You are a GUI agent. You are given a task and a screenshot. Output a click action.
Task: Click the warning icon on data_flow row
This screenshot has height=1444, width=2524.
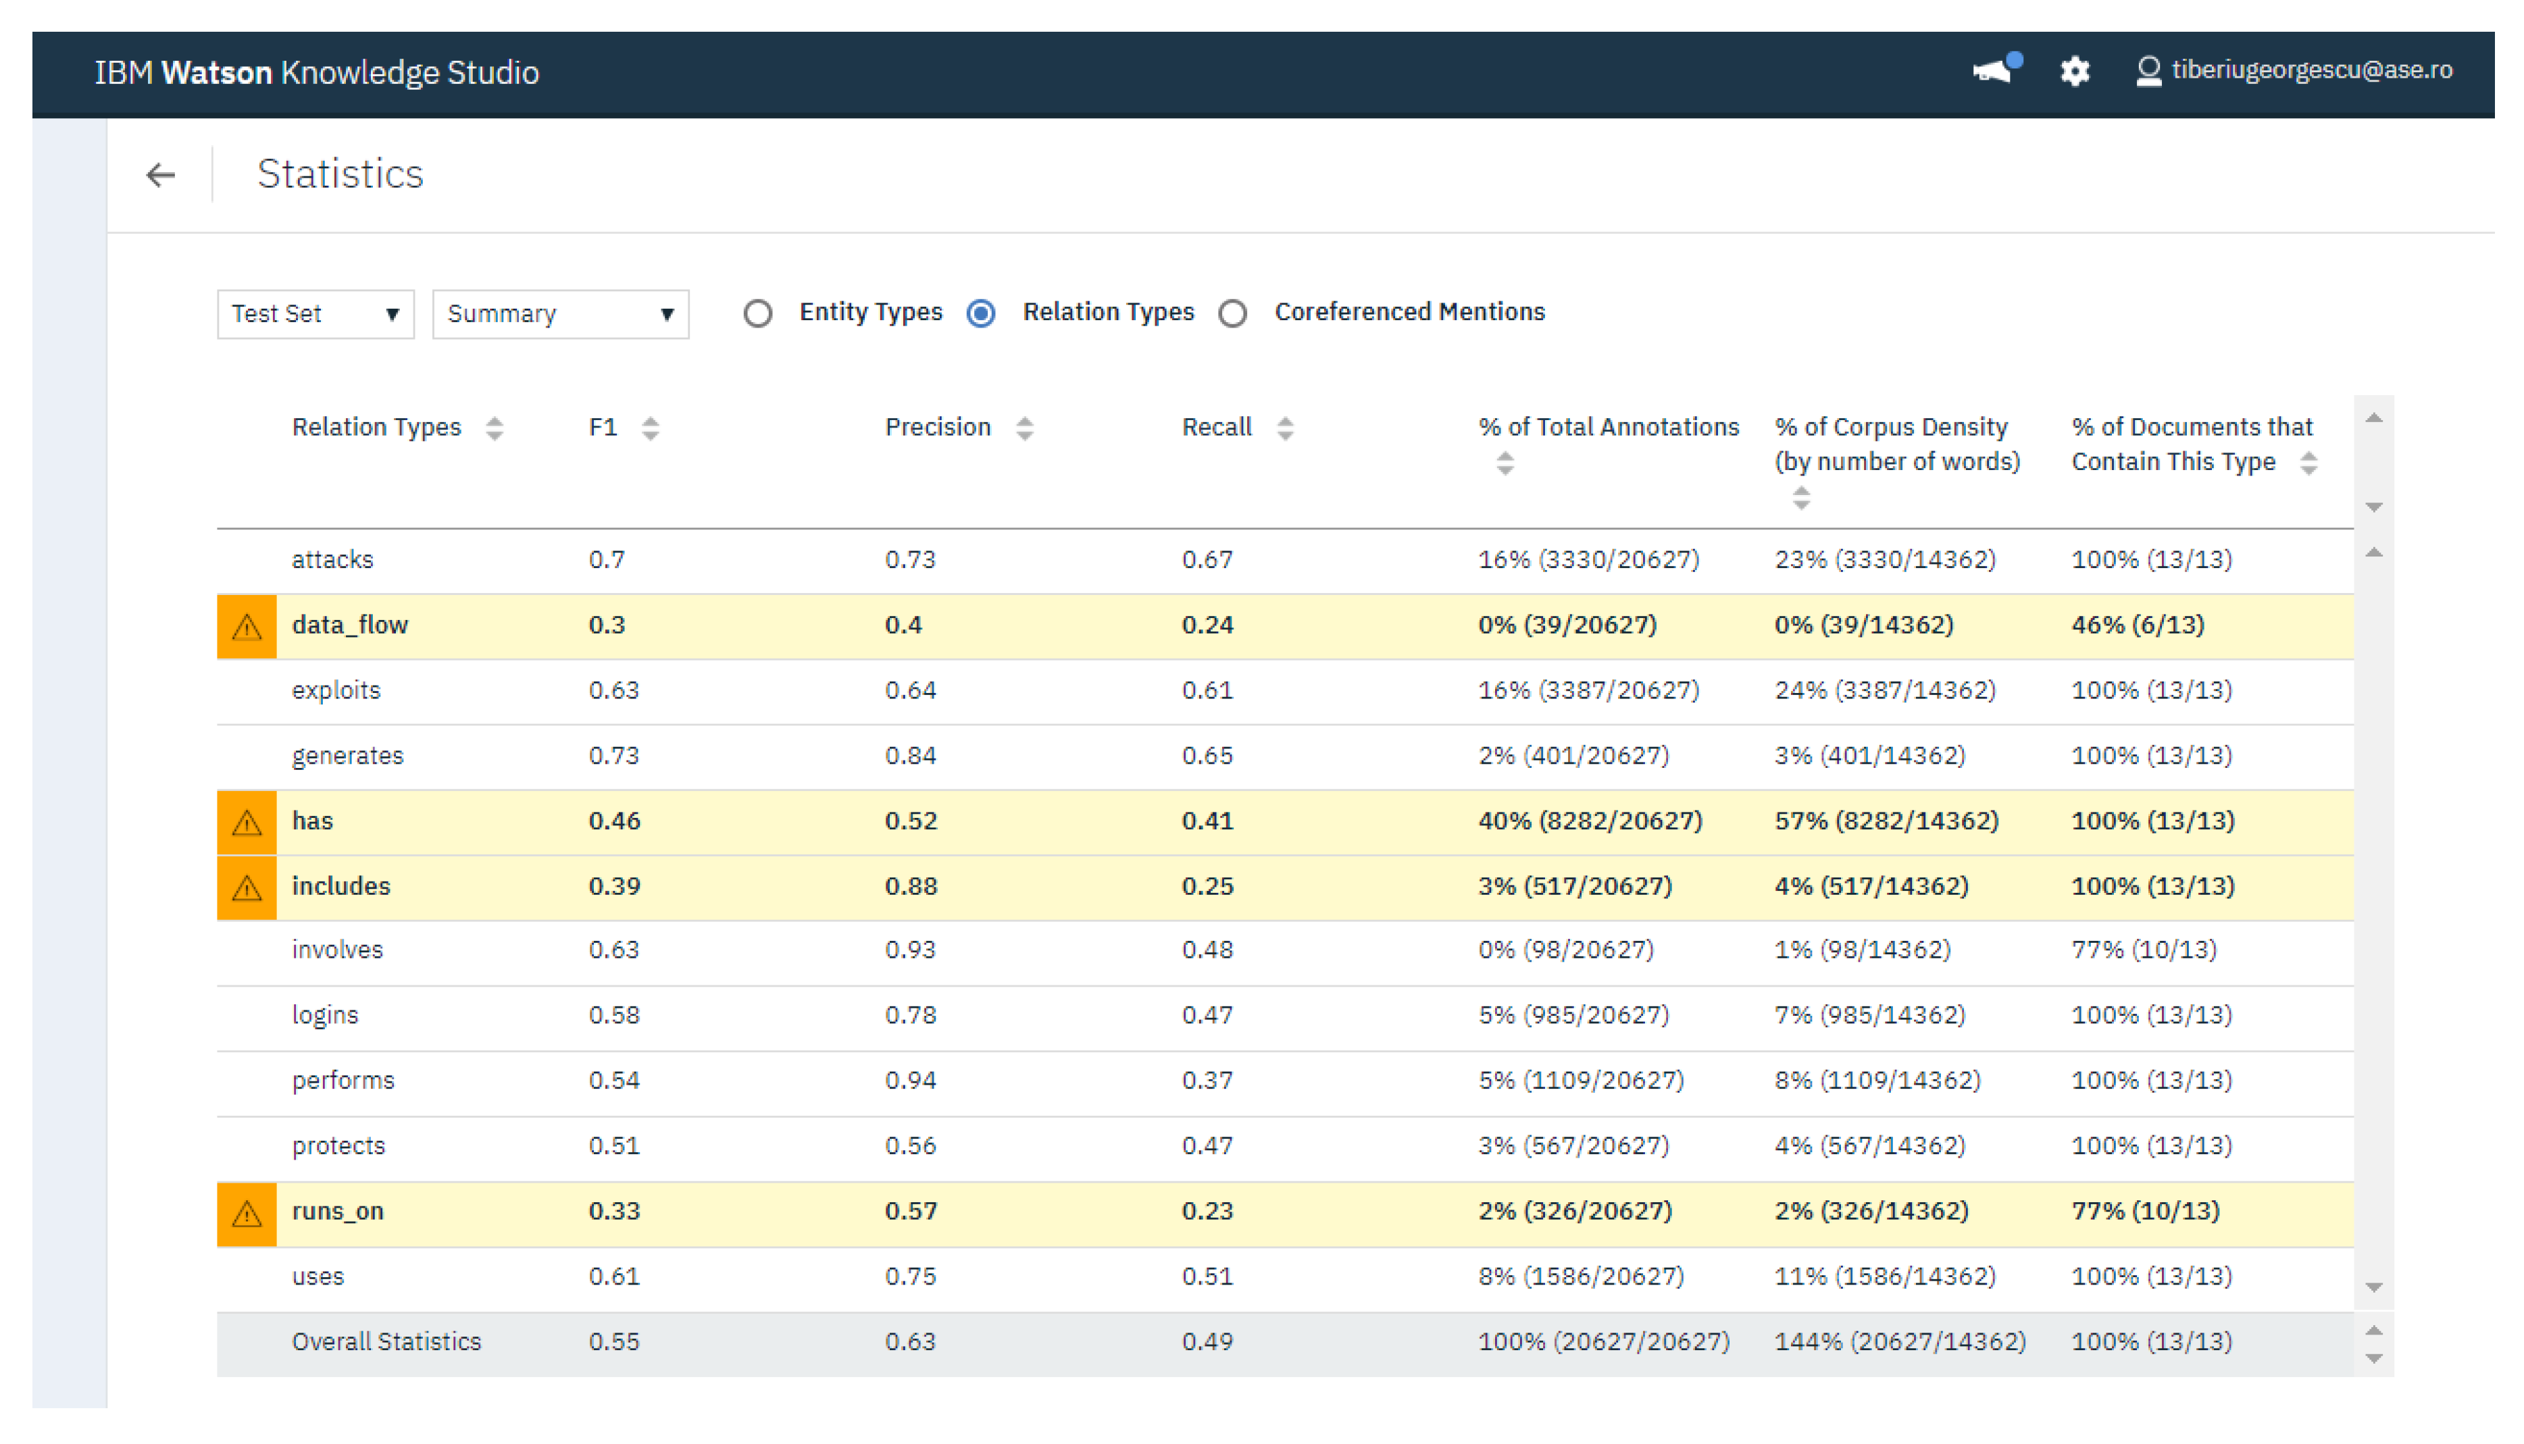[247, 627]
